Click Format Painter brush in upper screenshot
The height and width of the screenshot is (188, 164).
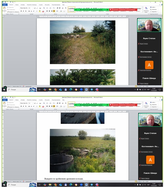(8, 12)
